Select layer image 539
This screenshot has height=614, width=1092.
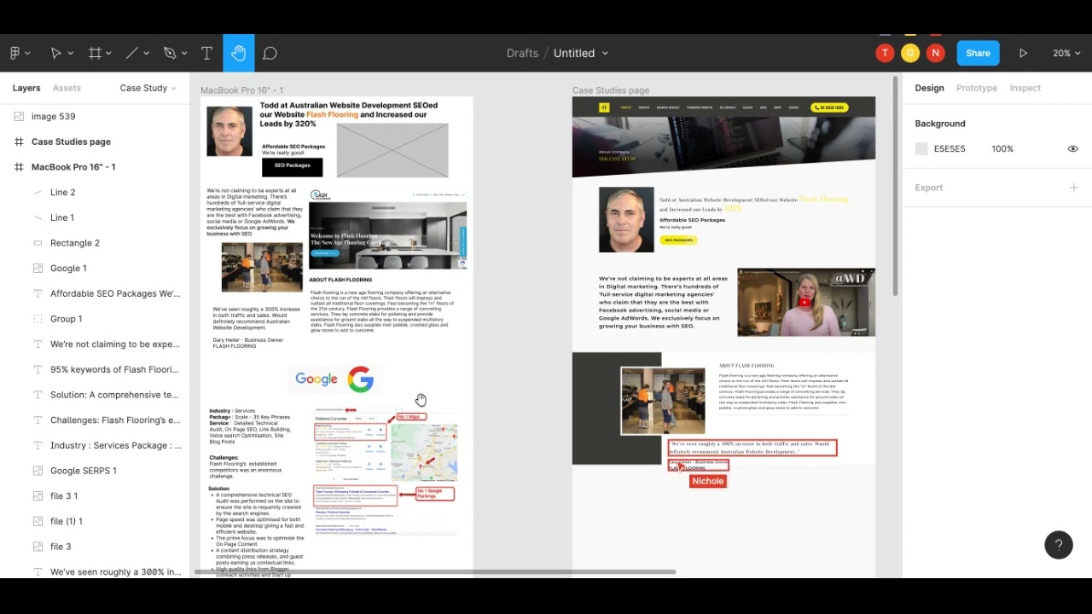[x=95, y=116]
